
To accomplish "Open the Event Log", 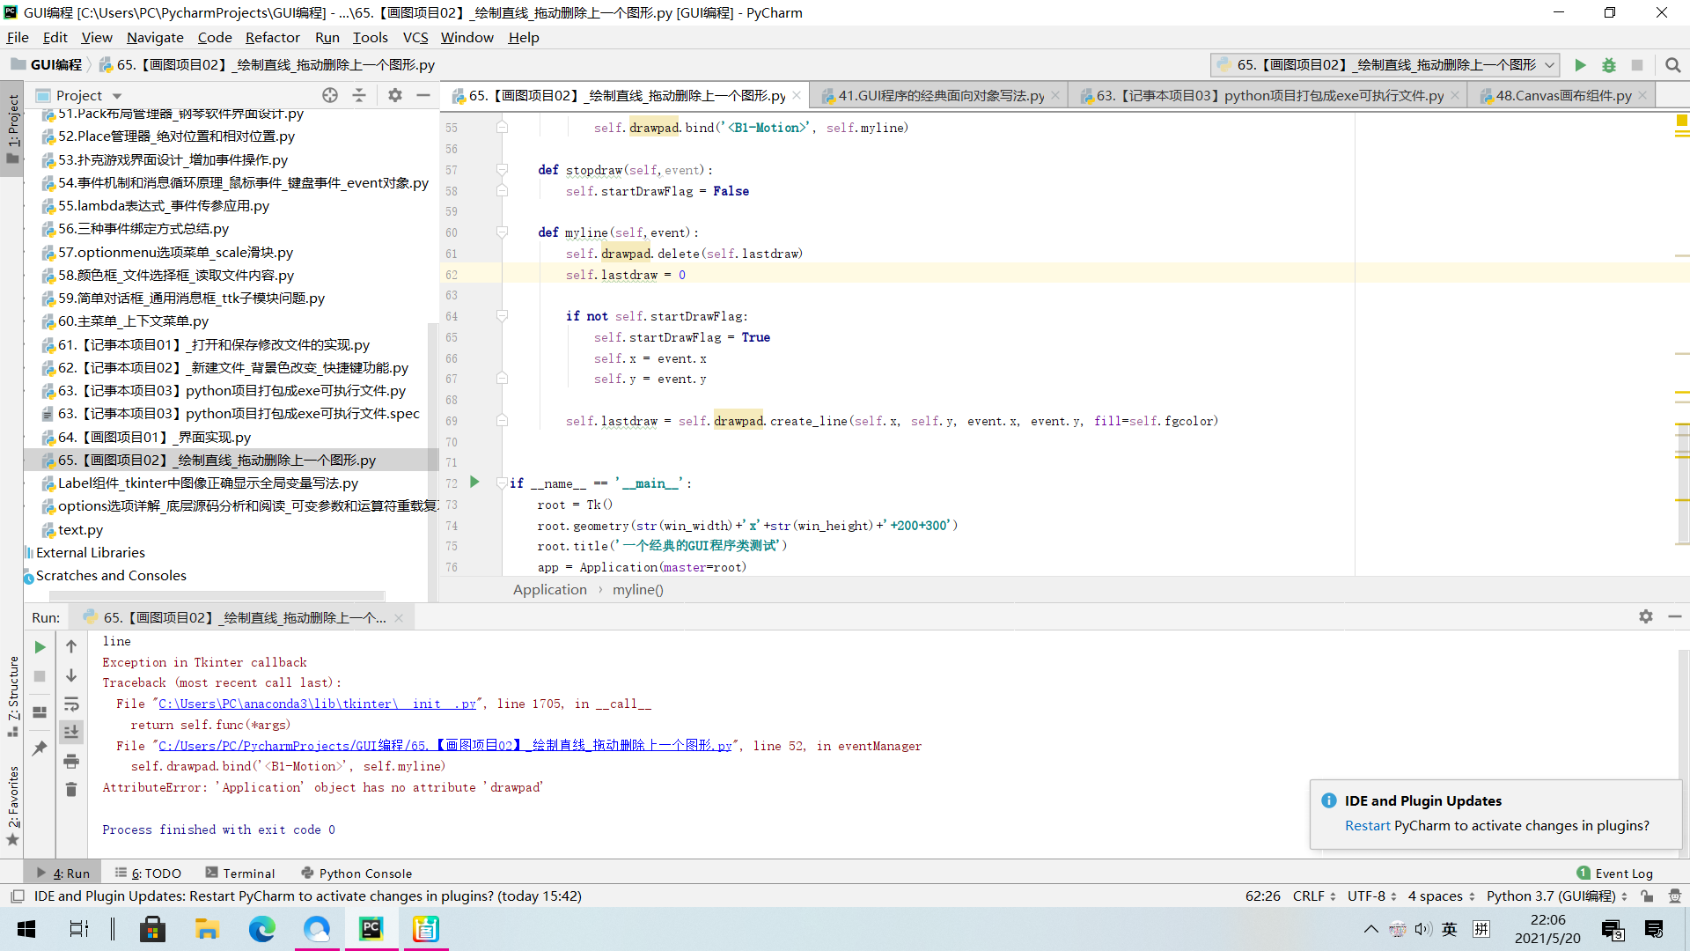I will click(1615, 874).
